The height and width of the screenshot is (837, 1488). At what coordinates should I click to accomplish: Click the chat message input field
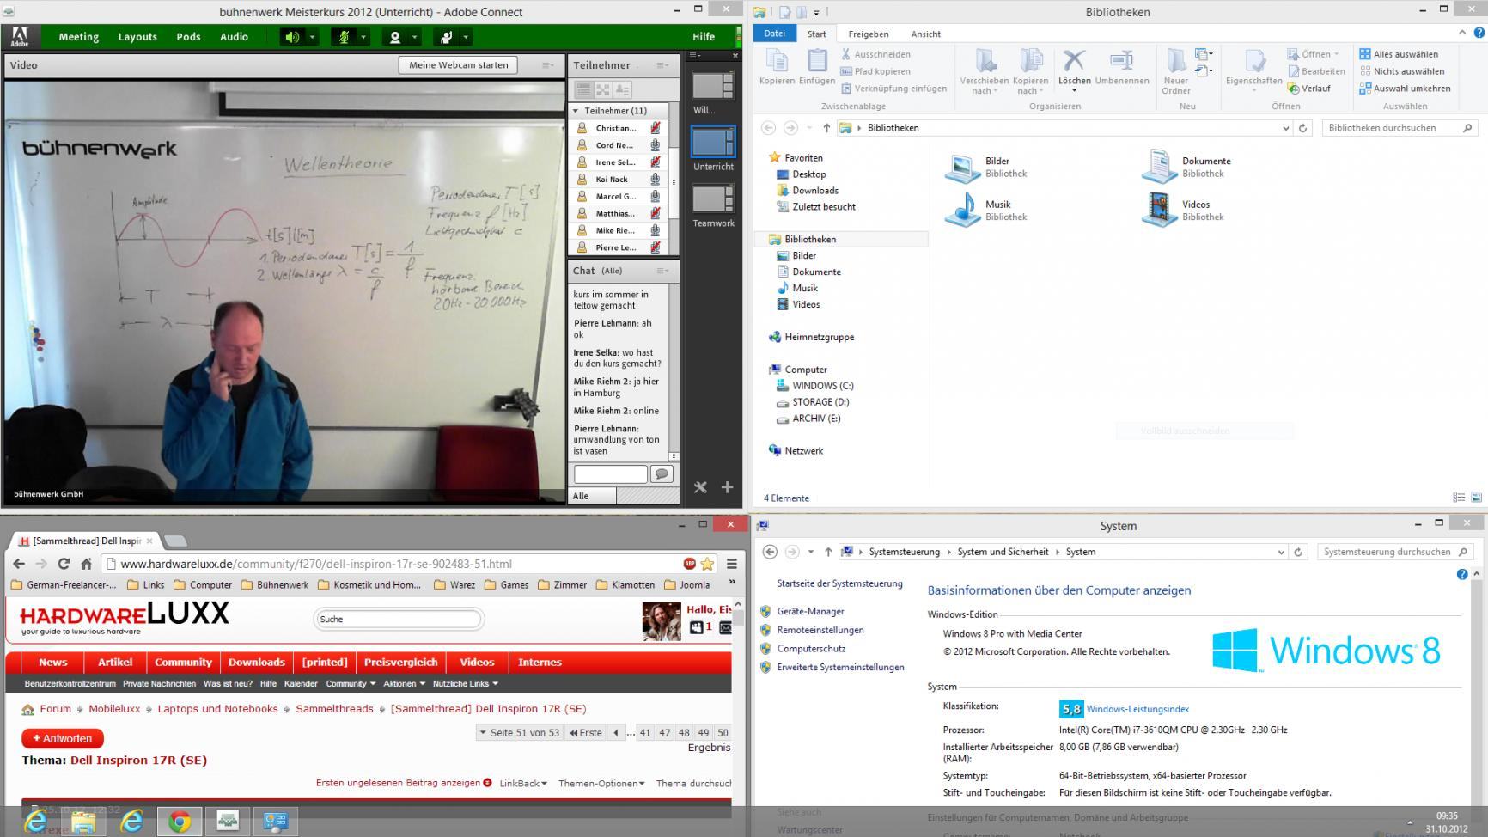tap(610, 474)
